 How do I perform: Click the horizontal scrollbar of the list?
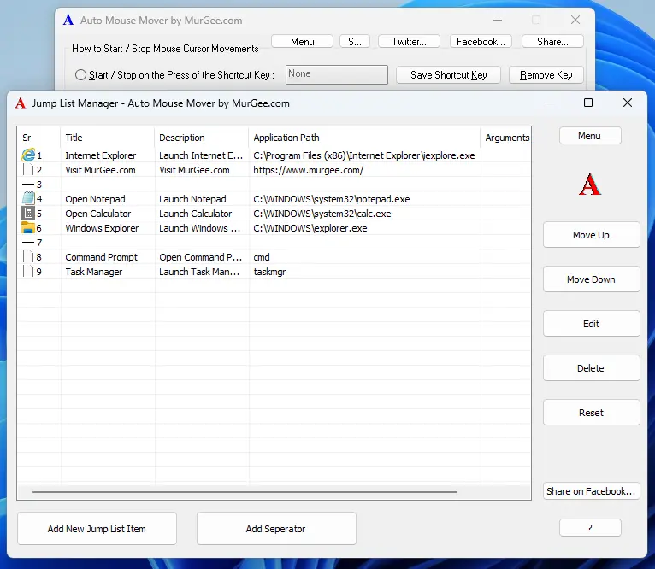(x=245, y=492)
